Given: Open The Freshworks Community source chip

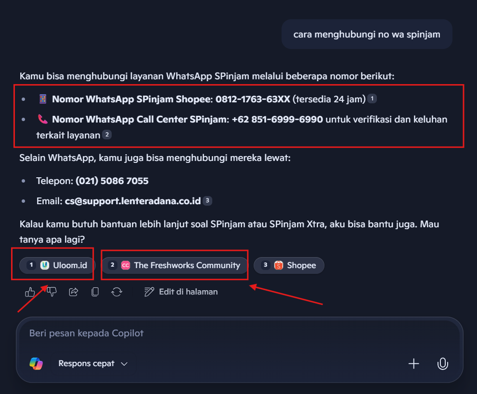Looking at the screenshot, I should [180, 265].
